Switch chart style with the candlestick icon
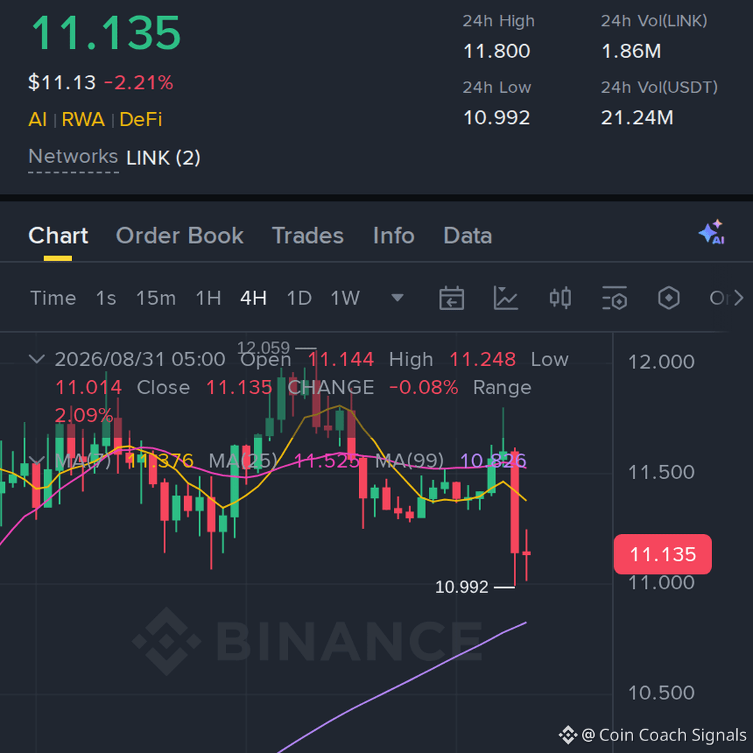 click(560, 298)
